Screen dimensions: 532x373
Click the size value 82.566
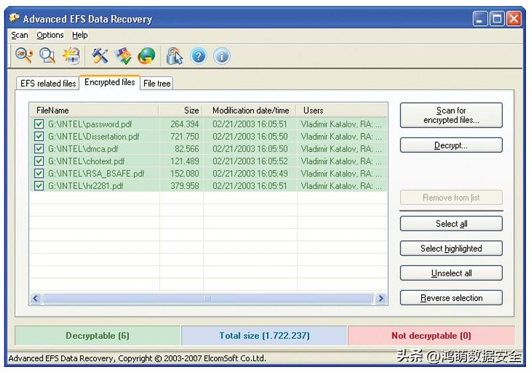coord(187,149)
